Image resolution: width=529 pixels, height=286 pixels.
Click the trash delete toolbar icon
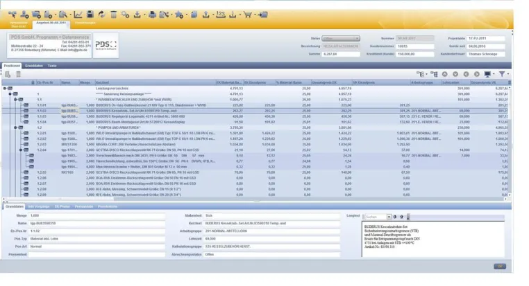coord(114,14)
